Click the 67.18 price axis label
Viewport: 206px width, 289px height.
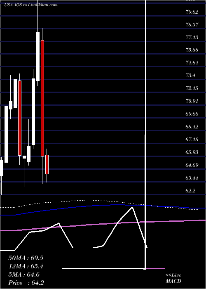(192, 140)
